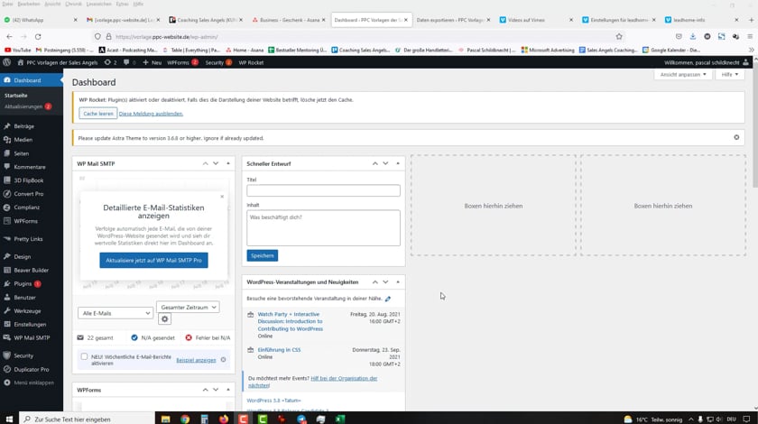Open Kommentare in the sidebar
The height and width of the screenshot is (424, 758).
(x=32, y=167)
